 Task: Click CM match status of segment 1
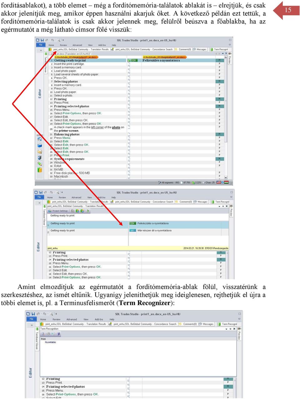[x=134, y=60]
